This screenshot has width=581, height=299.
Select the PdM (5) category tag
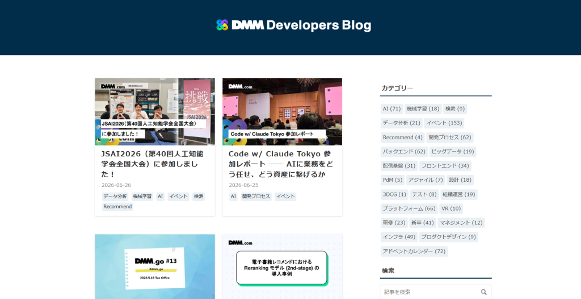[393, 180]
